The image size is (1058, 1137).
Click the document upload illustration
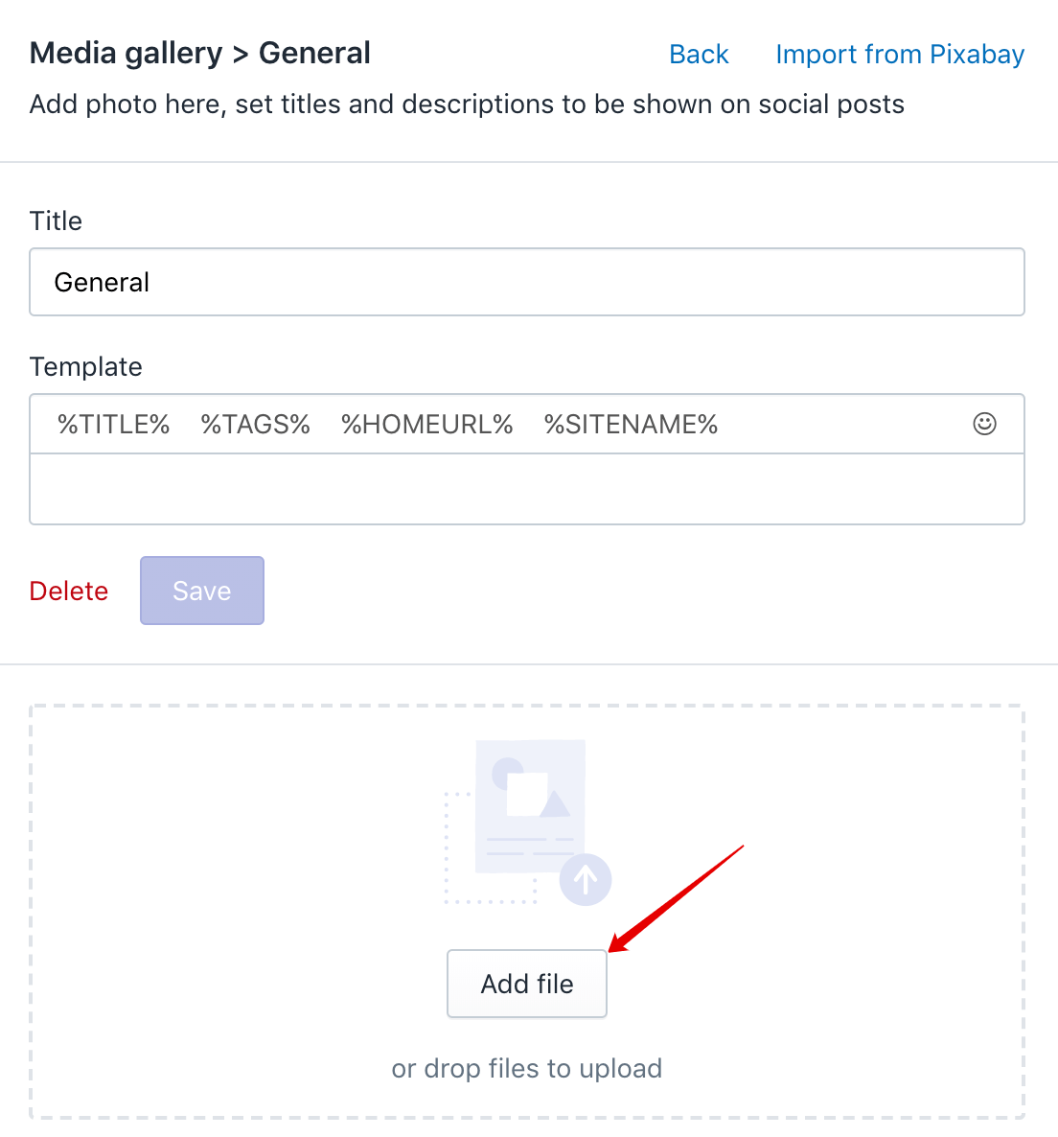point(527,823)
